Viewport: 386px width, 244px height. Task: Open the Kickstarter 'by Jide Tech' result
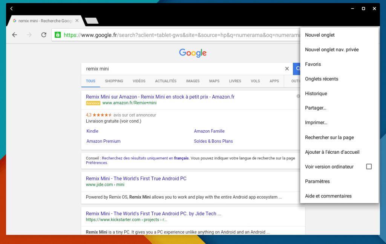coord(154,214)
